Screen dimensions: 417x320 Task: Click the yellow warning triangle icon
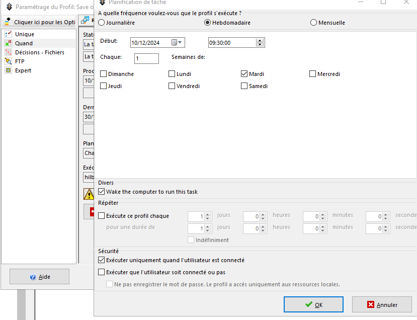(x=89, y=194)
